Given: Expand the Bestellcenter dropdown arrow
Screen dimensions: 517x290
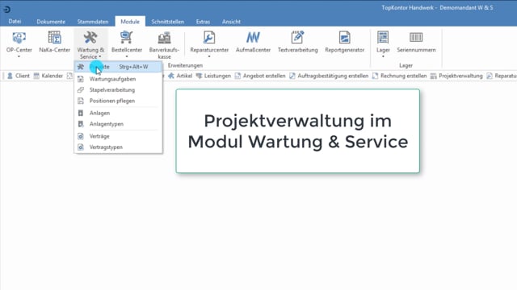Looking at the screenshot, I should coord(127,56).
